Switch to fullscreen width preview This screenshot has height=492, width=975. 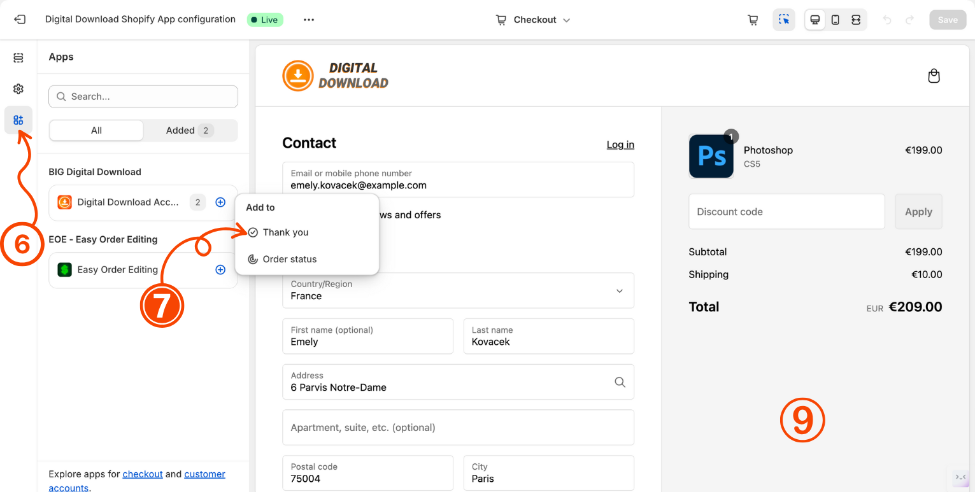[x=856, y=20]
